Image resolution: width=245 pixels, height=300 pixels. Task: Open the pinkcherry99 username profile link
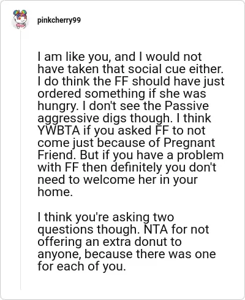(59, 20)
